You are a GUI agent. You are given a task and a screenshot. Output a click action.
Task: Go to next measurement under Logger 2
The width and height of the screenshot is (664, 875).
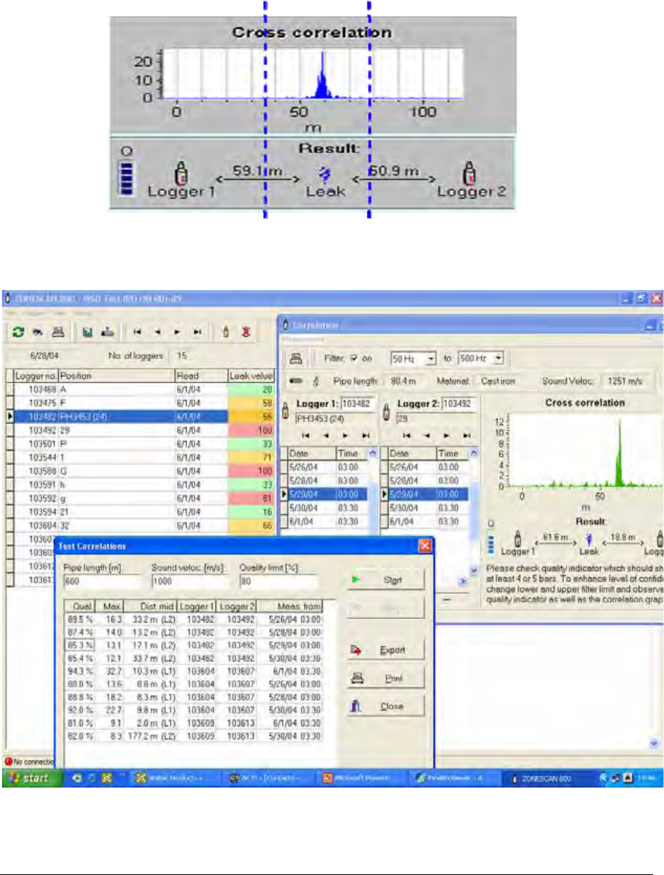[447, 436]
